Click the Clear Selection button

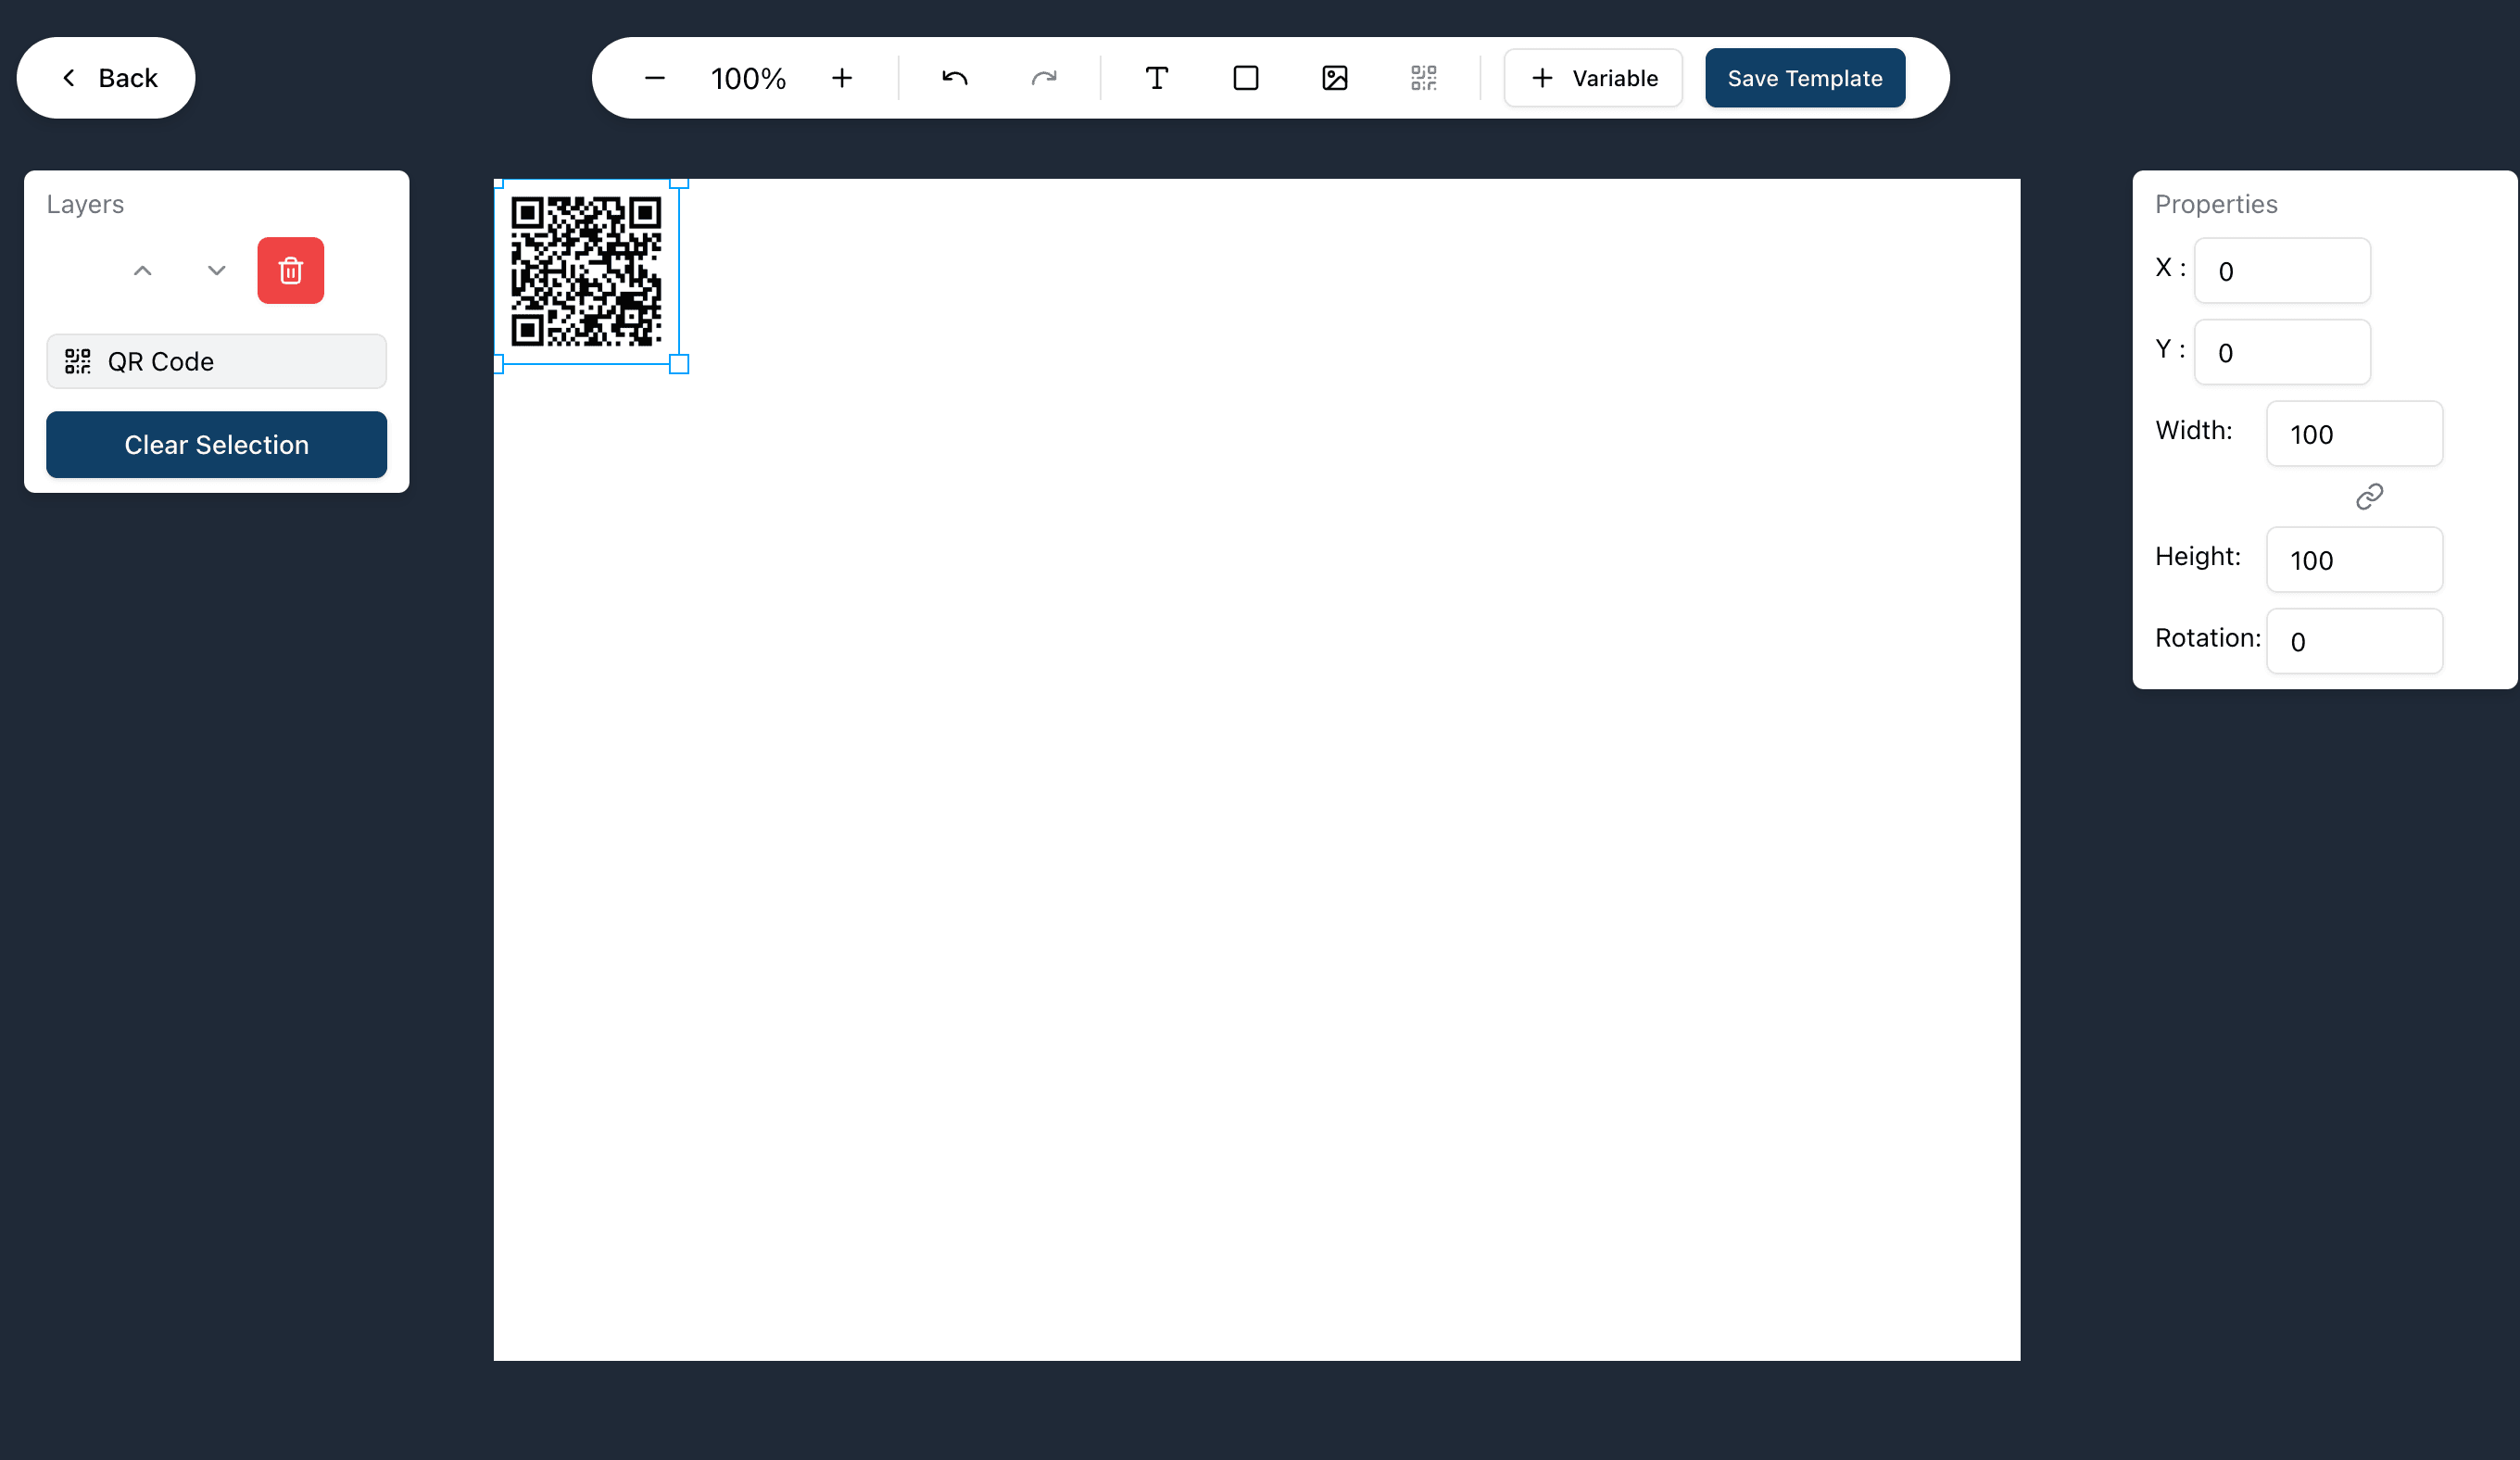[216, 445]
